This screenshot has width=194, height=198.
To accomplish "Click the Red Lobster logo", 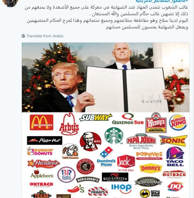I will pyautogui.click(x=115, y=177).
